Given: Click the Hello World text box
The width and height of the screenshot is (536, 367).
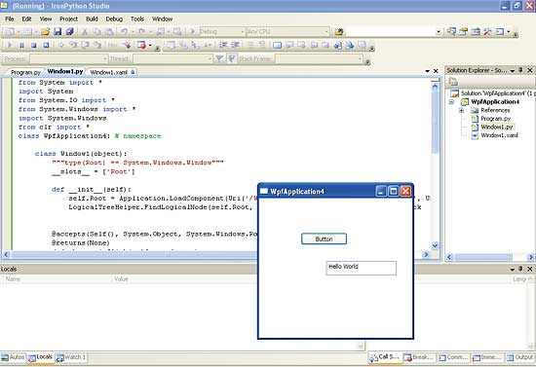Looking at the screenshot, I should [x=362, y=268].
